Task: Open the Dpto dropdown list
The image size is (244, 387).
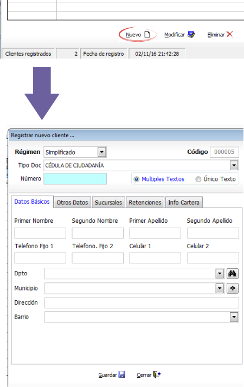Action: 220,274
